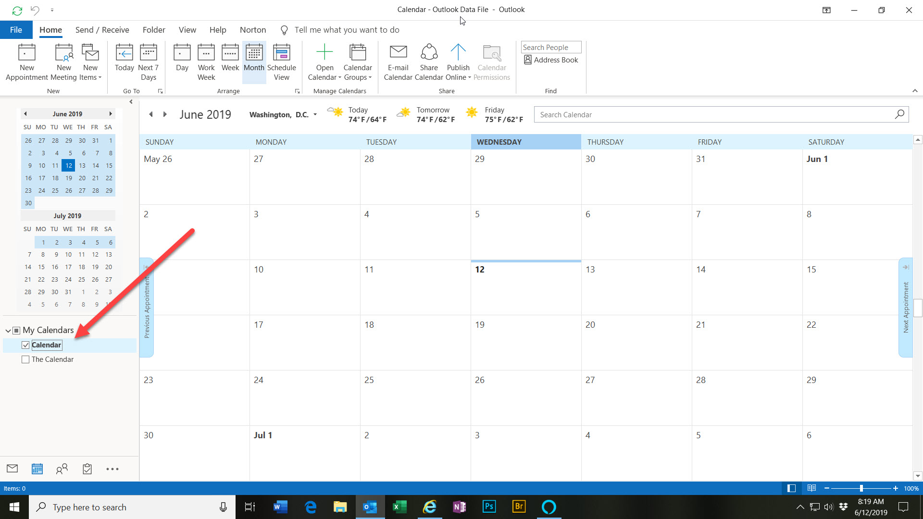The image size is (923, 519).
Task: Open People view in navigation bar
Action: point(62,469)
